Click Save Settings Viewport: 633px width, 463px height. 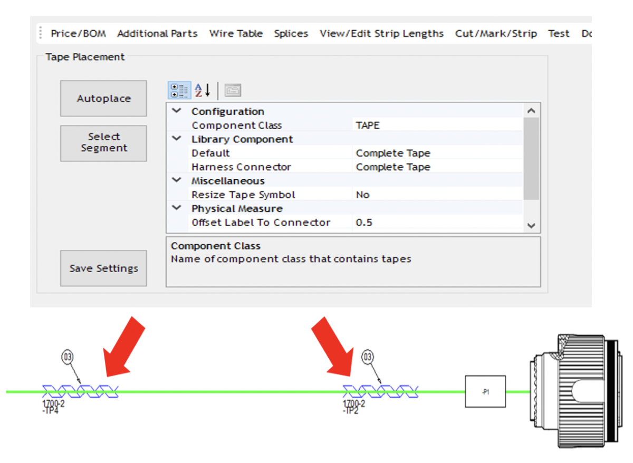[x=103, y=268]
